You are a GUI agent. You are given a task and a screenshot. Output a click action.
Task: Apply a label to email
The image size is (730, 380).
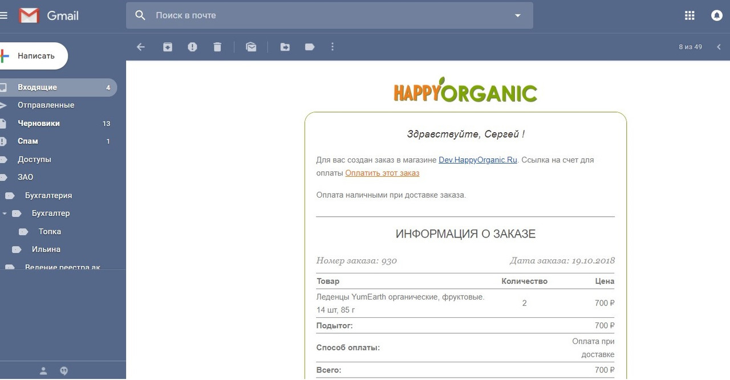pyautogui.click(x=310, y=47)
